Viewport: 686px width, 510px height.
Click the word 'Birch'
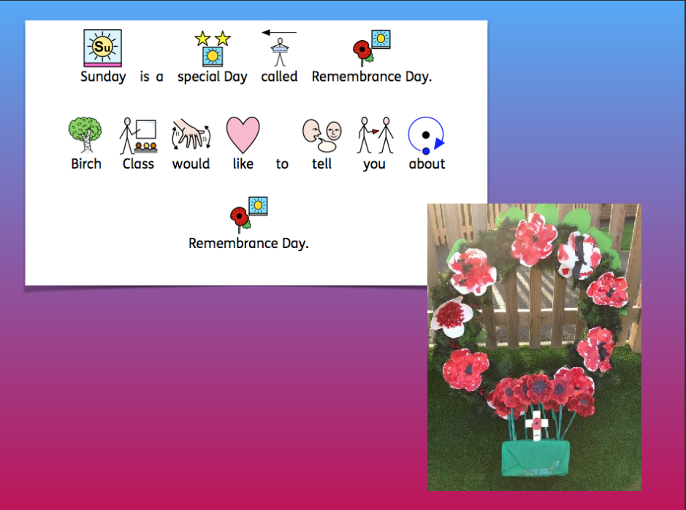[x=86, y=164]
